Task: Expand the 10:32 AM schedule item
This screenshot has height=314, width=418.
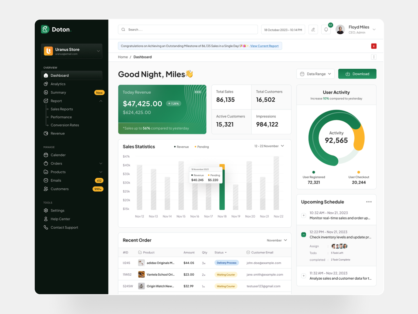Action: [303, 216]
